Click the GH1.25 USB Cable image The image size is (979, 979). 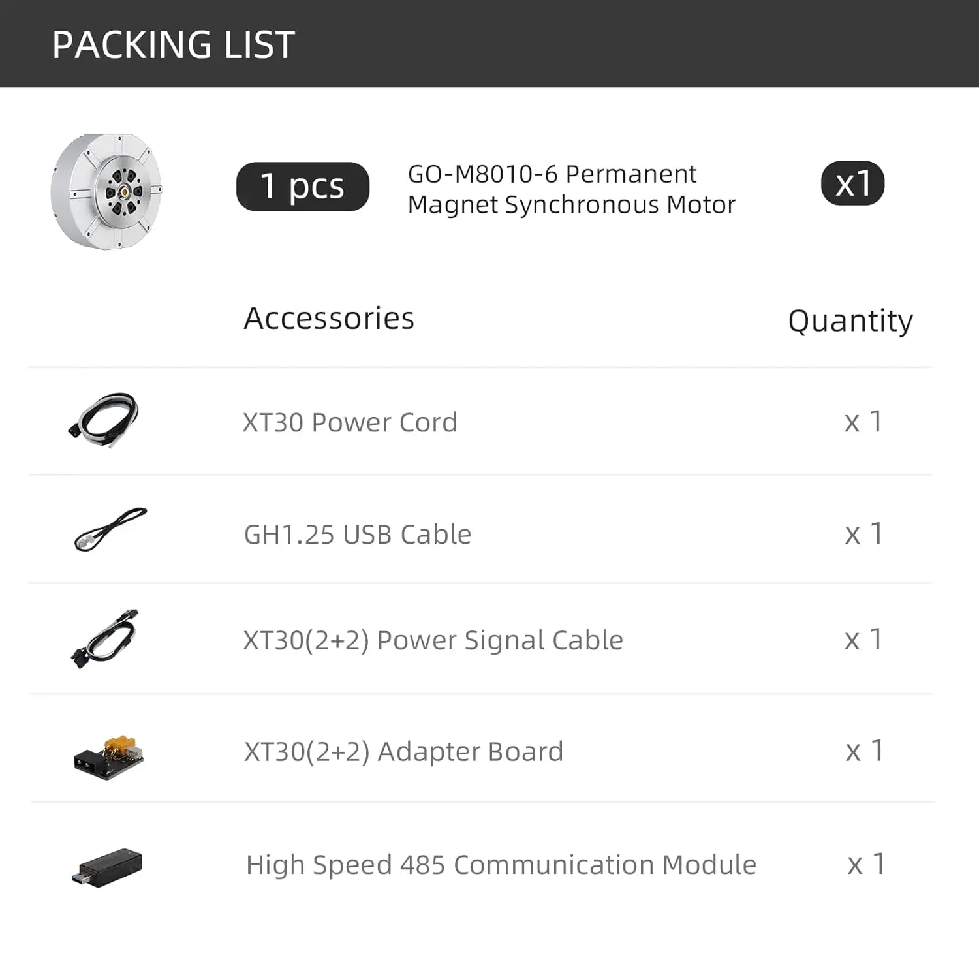[x=110, y=529]
